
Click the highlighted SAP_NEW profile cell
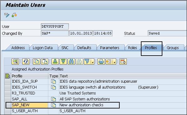click(30, 105)
